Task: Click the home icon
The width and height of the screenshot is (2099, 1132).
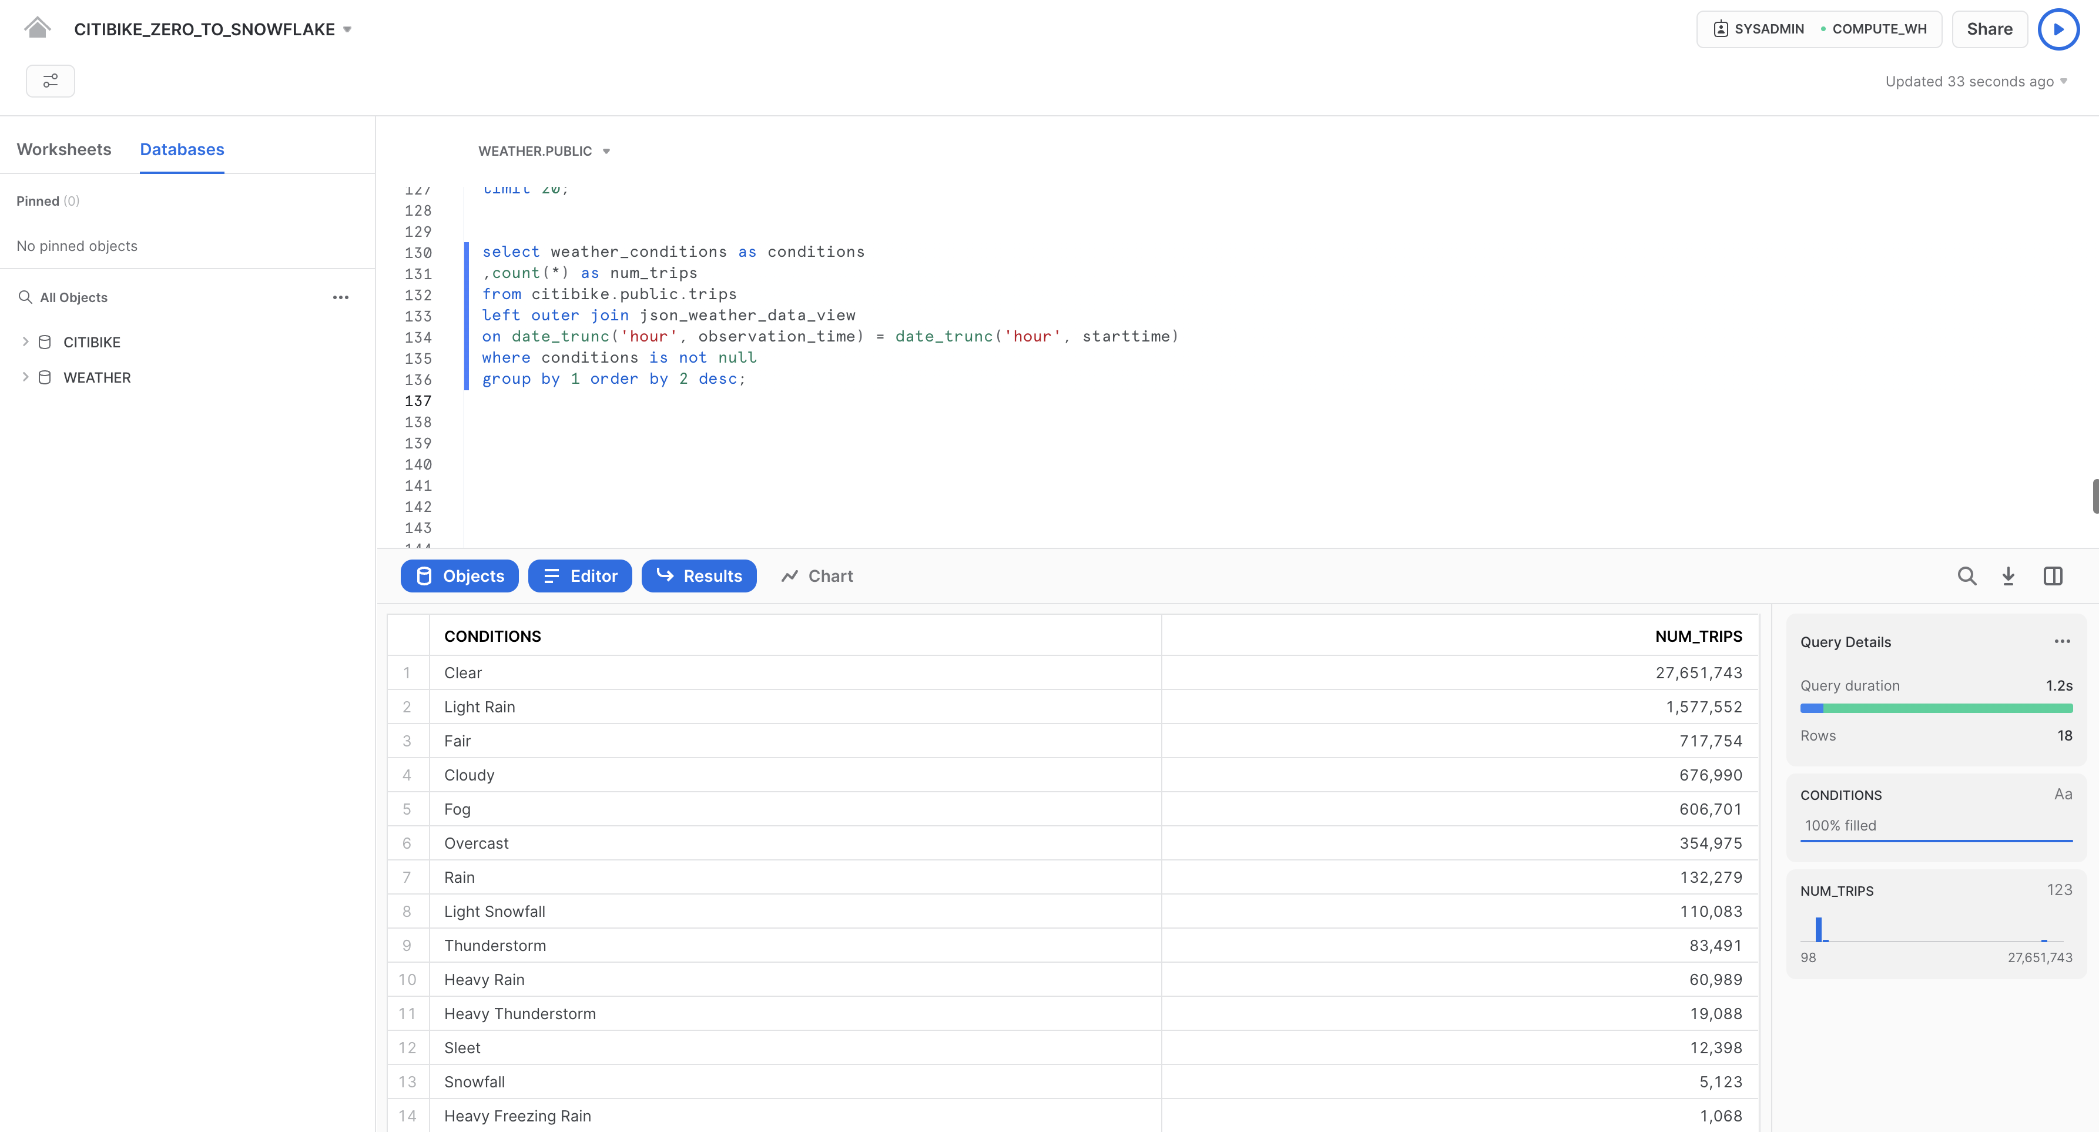Action: tap(36, 29)
